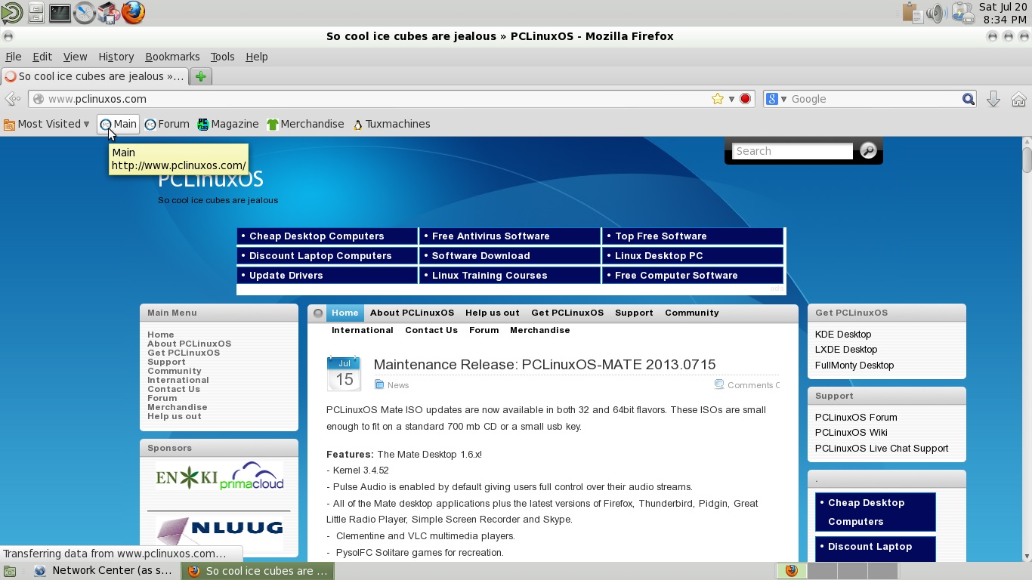The width and height of the screenshot is (1032, 580).
Task: Open the battery power tray icon
Action: [x=962, y=12]
